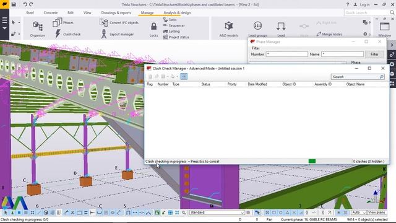The image size is (396, 223).
Task: Sort by Object Name column header
Action: 355,84
